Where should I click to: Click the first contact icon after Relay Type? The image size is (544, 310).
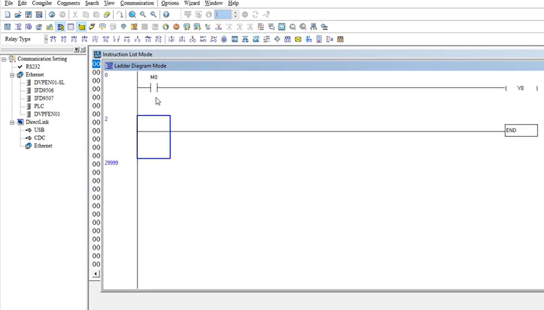coord(53,39)
